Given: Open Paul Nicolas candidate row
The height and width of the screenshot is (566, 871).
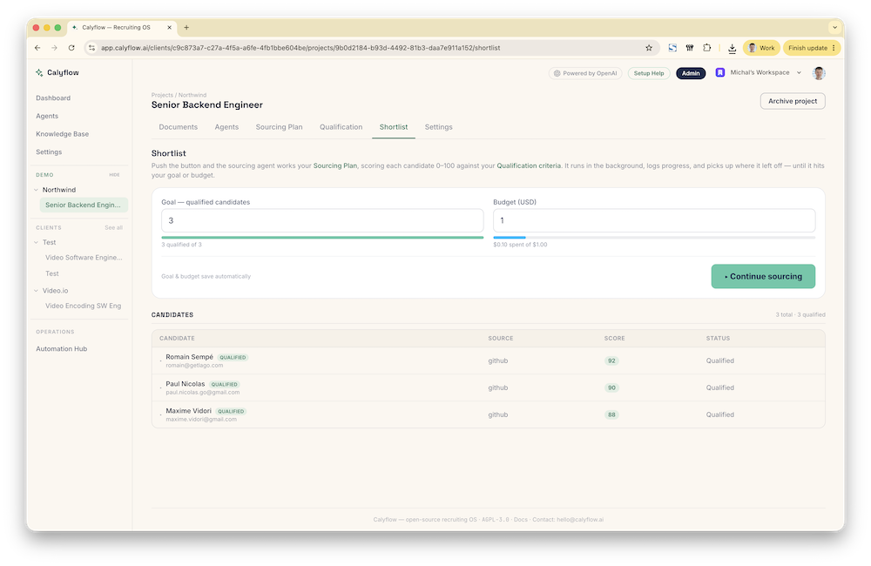Looking at the screenshot, I should coord(489,388).
